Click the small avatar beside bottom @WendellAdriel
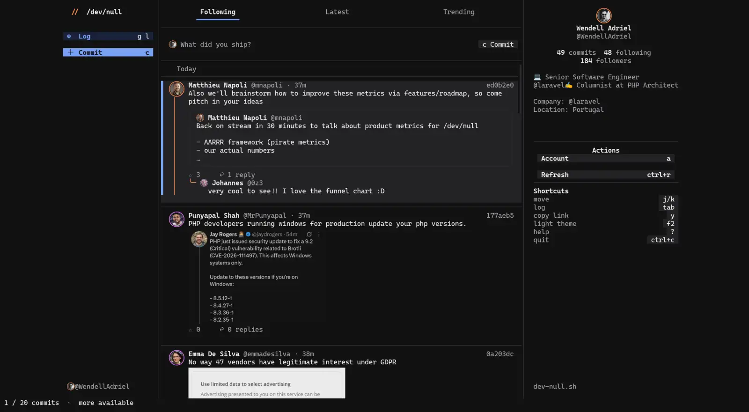This screenshot has height=412, width=749. coord(71,387)
